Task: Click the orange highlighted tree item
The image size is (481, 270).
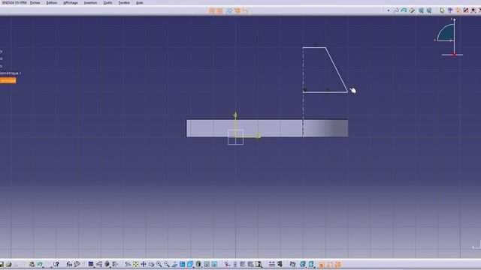Action: pos(8,80)
